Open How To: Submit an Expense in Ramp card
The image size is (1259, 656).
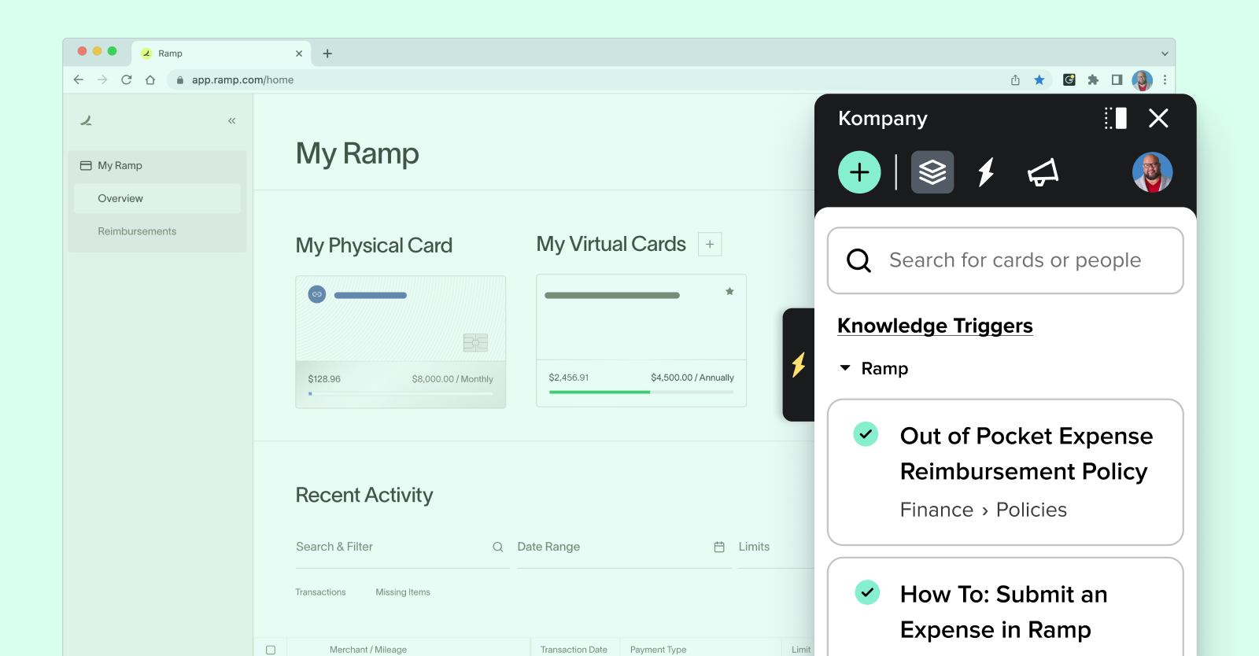(1006, 607)
